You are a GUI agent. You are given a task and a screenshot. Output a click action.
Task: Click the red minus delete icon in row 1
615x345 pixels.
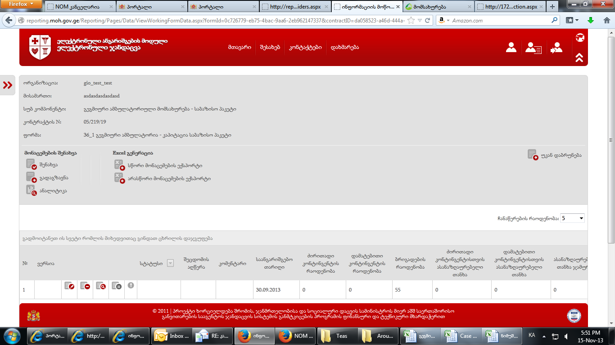click(x=85, y=286)
